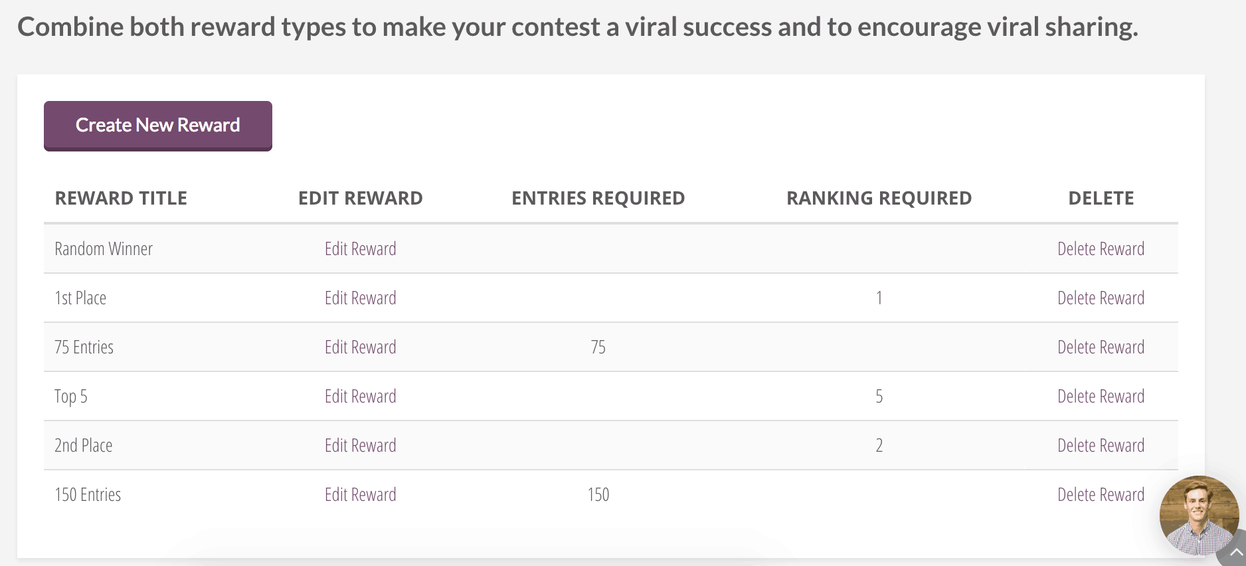Viewport: 1246px width, 566px height.
Task: Edit the Top 5 reward
Action: [360, 397]
